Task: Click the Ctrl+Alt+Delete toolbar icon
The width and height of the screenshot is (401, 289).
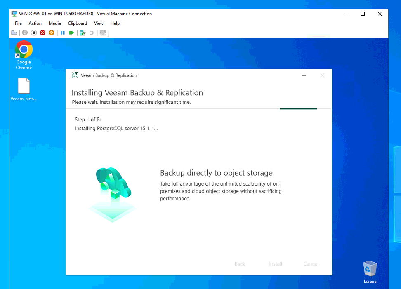Action: pos(14,33)
